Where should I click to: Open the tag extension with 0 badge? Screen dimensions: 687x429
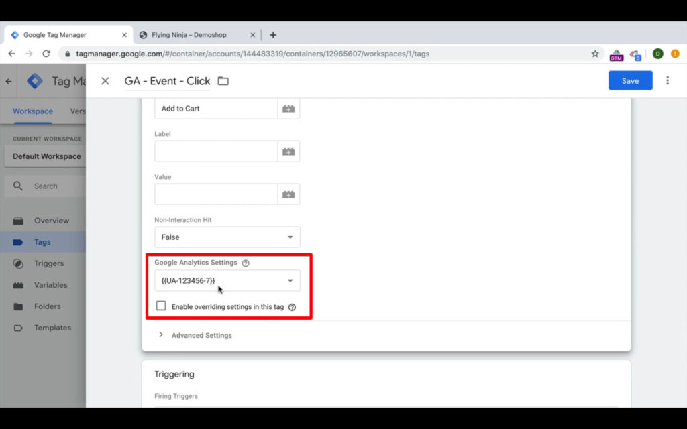(x=636, y=55)
